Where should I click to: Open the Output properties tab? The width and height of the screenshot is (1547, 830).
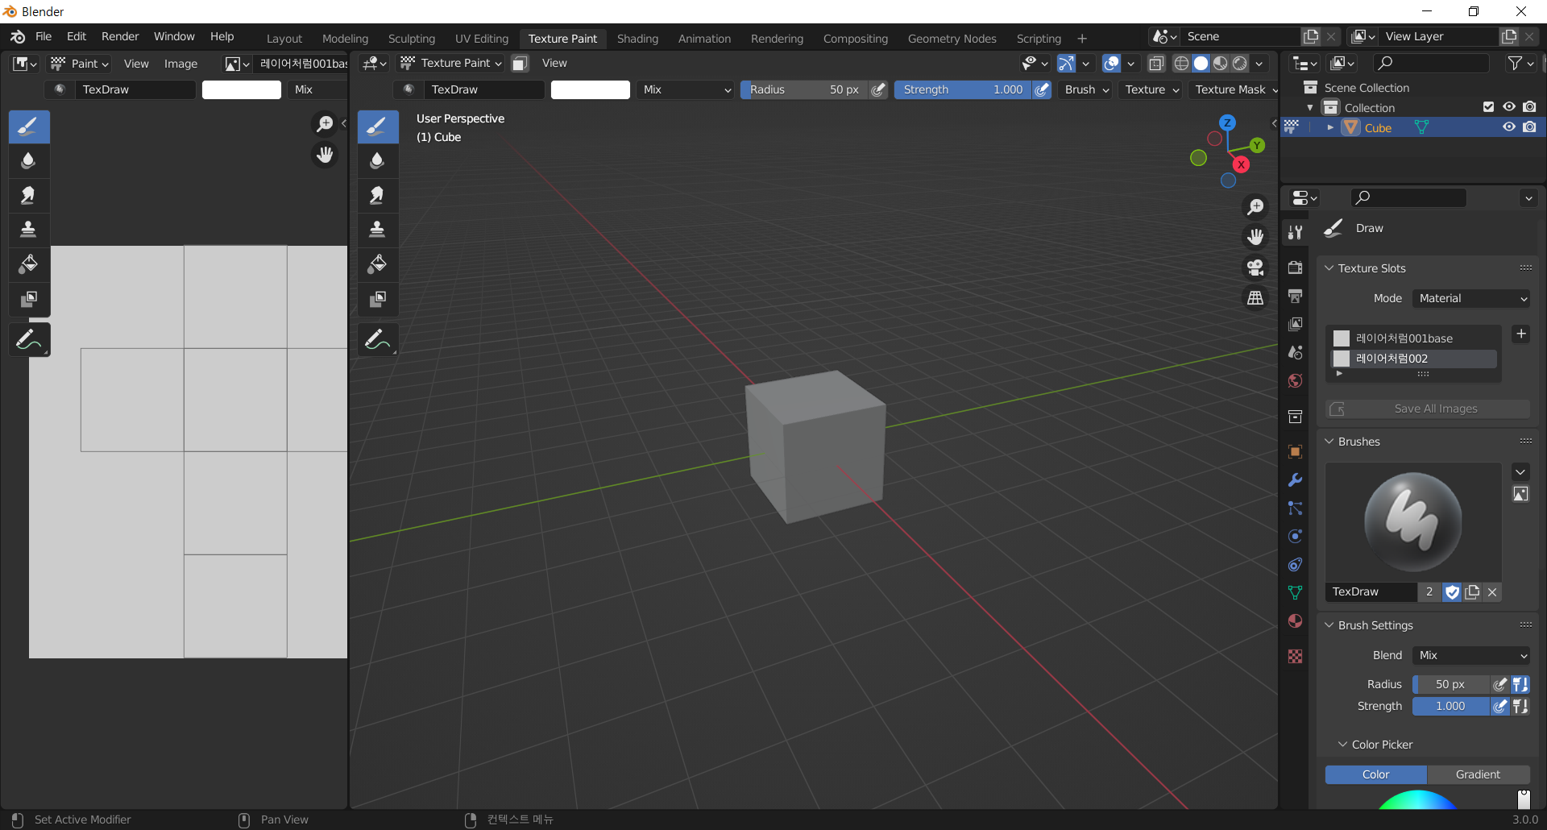[x=1295, y=296]
